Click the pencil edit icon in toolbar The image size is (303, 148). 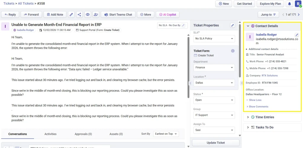[71, 15]
